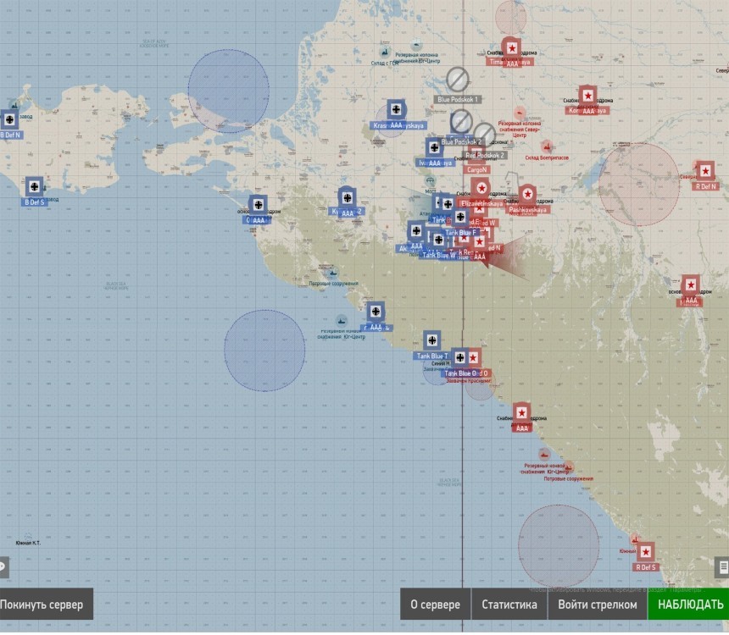This screenshot has width=729, height=635.
Task: Select the R Def N red star icon
Action: pyautogui.click(x=705, y=171)
